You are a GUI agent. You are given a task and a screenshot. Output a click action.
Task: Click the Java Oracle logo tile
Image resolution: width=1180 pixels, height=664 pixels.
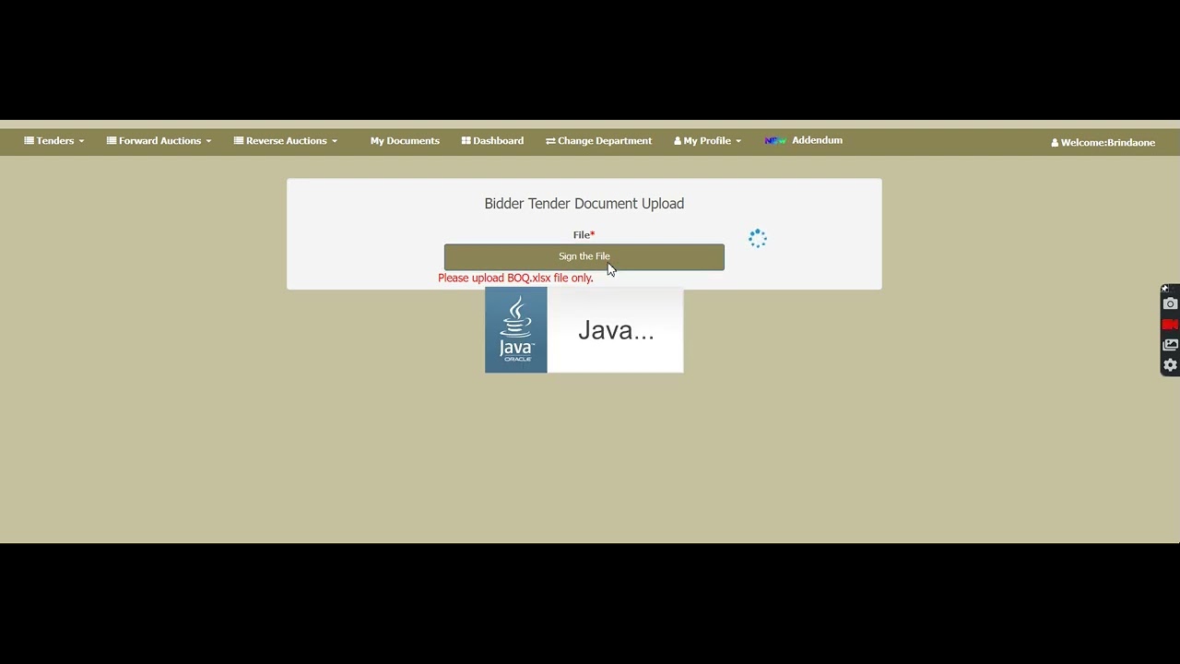[x=516, y=330]
